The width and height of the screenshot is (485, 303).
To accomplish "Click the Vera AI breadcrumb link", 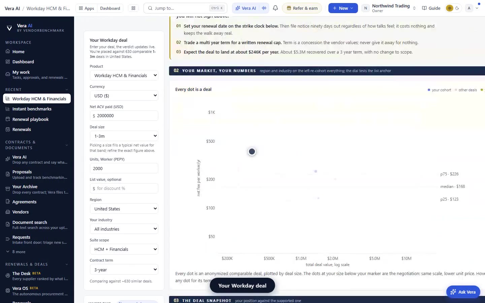I will (12, 8).
